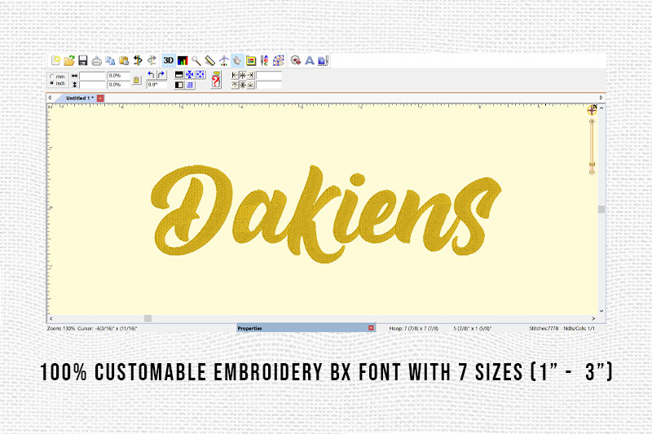Click the vertical flip stitch-line icon

click(138, 60)
